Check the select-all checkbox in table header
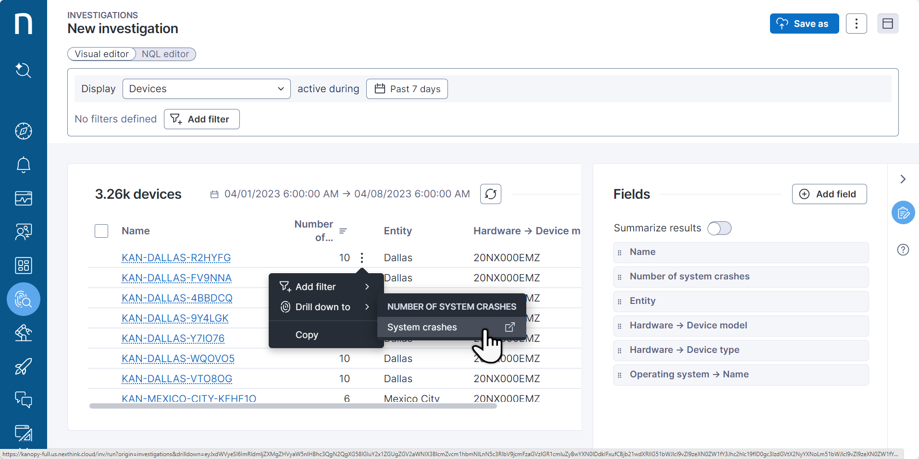Viewport: 919px width, 459px height. [101, 231]
